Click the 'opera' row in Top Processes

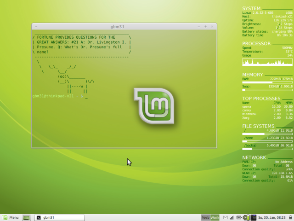click(x=267, y=106)
